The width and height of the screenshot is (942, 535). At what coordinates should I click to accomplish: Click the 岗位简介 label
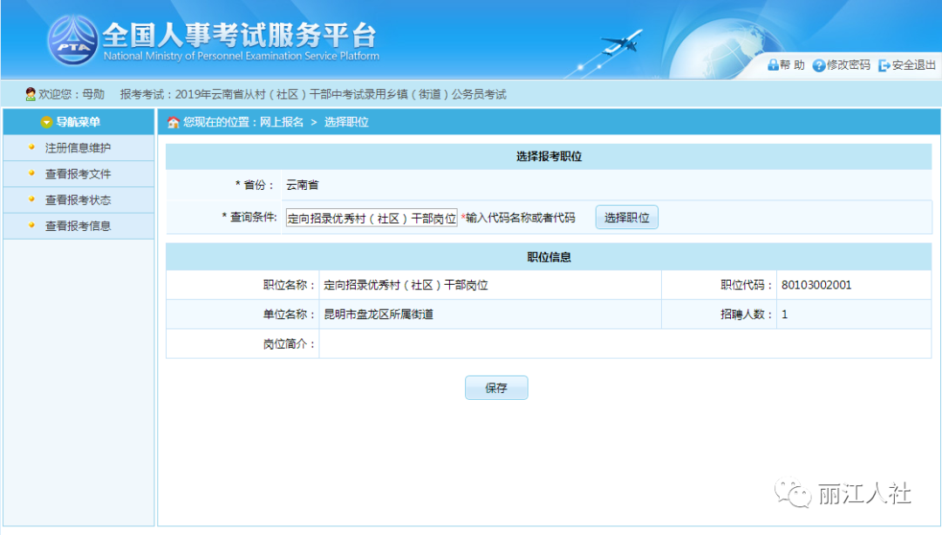pyautogui.click(x=290, y=344)
